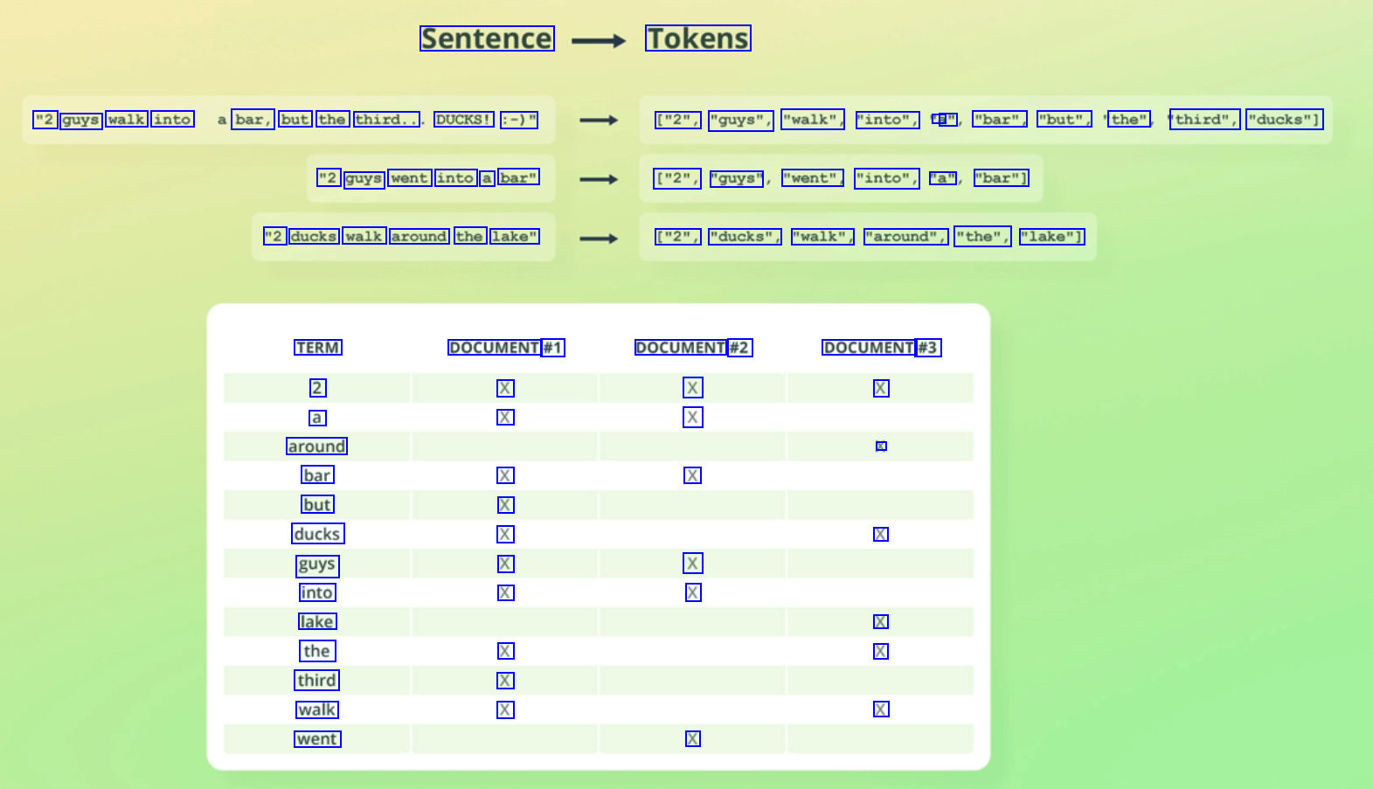Image resolution: width=1373 pixels, height=789 pixels.
Task: Click the X for "went" in Document #2
Action: coord(692,739)
